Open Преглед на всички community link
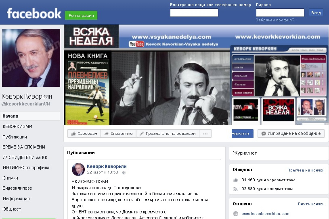This screenshot has width=329, height=219. 306,170
